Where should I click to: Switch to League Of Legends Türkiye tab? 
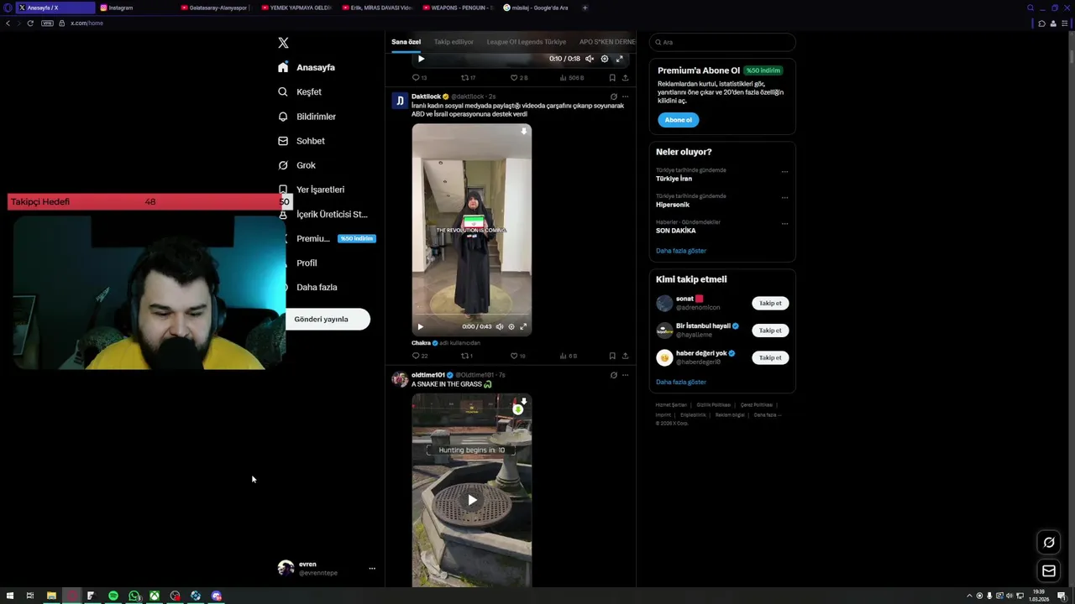pyautogui.click(x=527, y=42)
